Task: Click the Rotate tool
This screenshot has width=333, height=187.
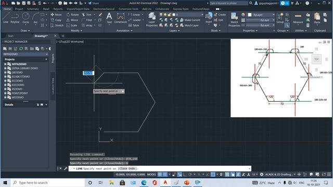Action: tap(72, 15)
